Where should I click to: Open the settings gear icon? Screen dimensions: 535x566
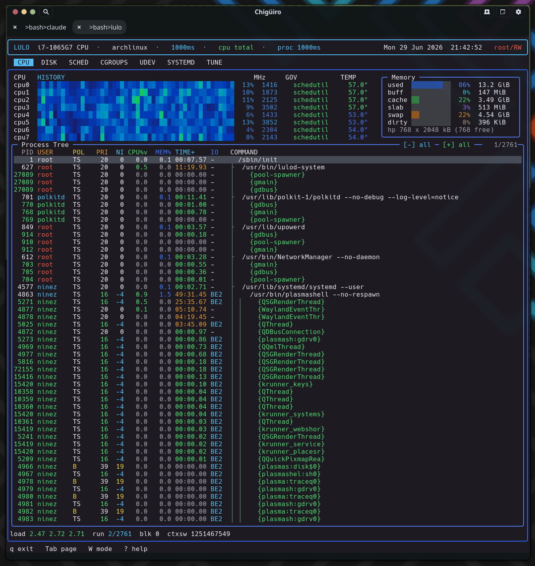(518, 12)
